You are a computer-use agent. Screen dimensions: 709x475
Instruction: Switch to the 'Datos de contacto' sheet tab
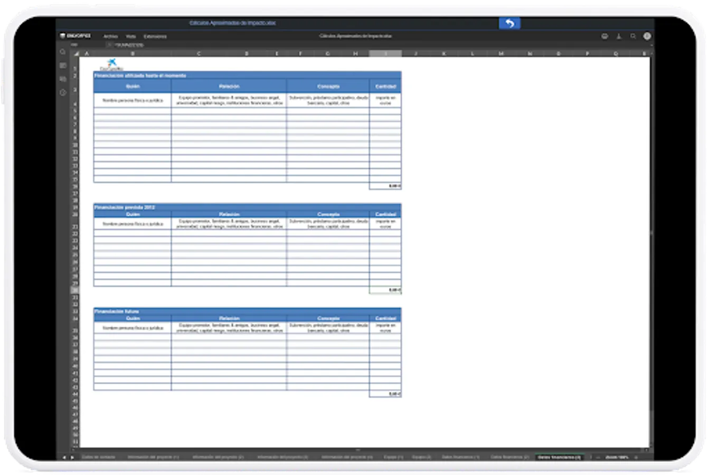click(98, 457)
